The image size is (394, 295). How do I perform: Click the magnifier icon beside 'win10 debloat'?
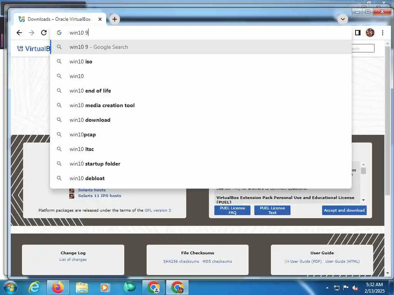(x=59, y=178)
